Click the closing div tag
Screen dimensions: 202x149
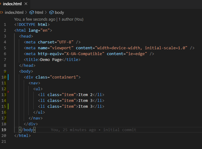(x=31, y=124)
